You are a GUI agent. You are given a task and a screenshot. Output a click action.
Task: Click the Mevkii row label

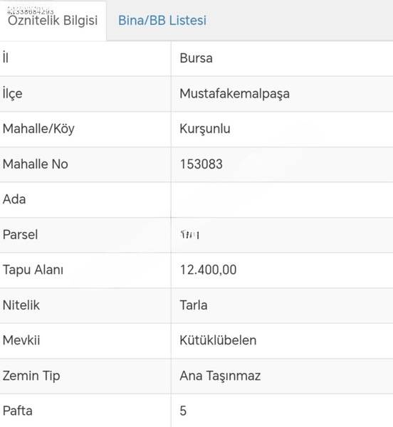click(21, 340)
